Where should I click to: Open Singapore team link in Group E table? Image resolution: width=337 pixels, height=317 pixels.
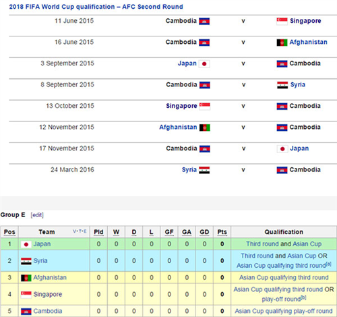tap(48, 294)
